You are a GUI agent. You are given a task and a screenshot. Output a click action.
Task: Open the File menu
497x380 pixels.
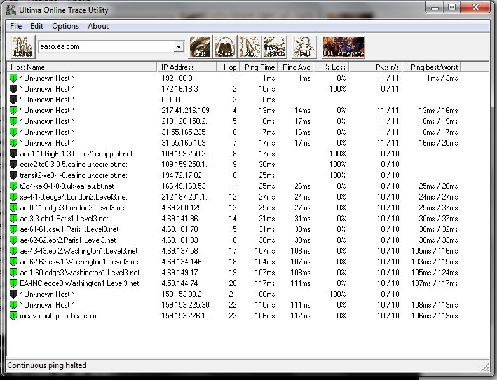click(16, 26)
